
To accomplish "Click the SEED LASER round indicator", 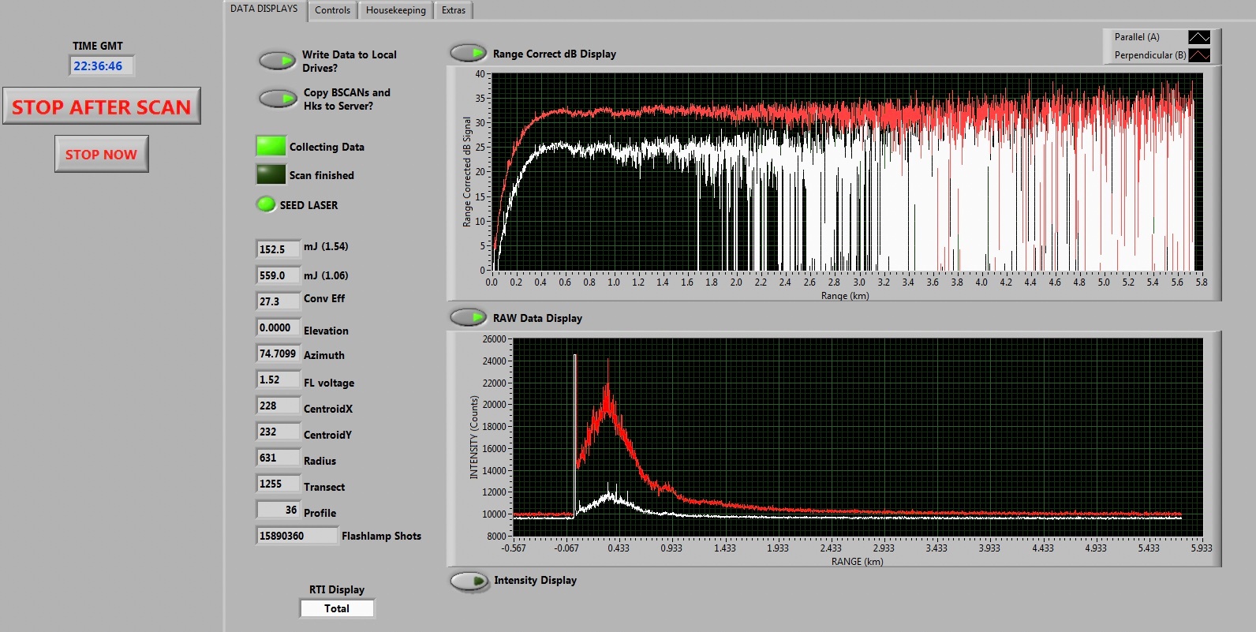I will tap(266, 204).
